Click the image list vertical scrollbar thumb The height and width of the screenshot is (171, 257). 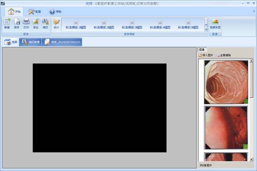(x=251, y=80)
